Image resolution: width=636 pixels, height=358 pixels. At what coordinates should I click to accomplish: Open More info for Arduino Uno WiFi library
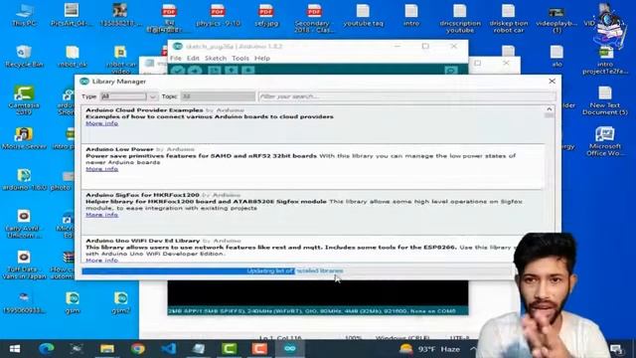click(101, 261)
